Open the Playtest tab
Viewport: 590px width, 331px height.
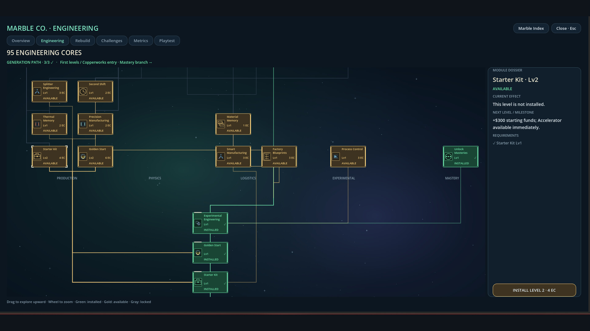pyautogui.click(x=167, y=40)
